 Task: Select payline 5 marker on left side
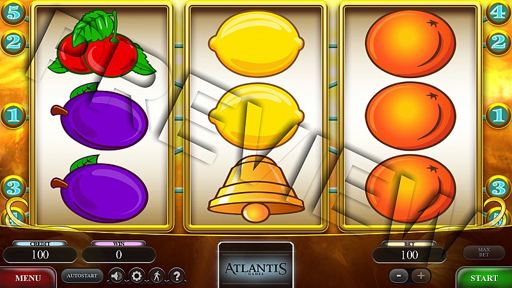coord(13,13)
